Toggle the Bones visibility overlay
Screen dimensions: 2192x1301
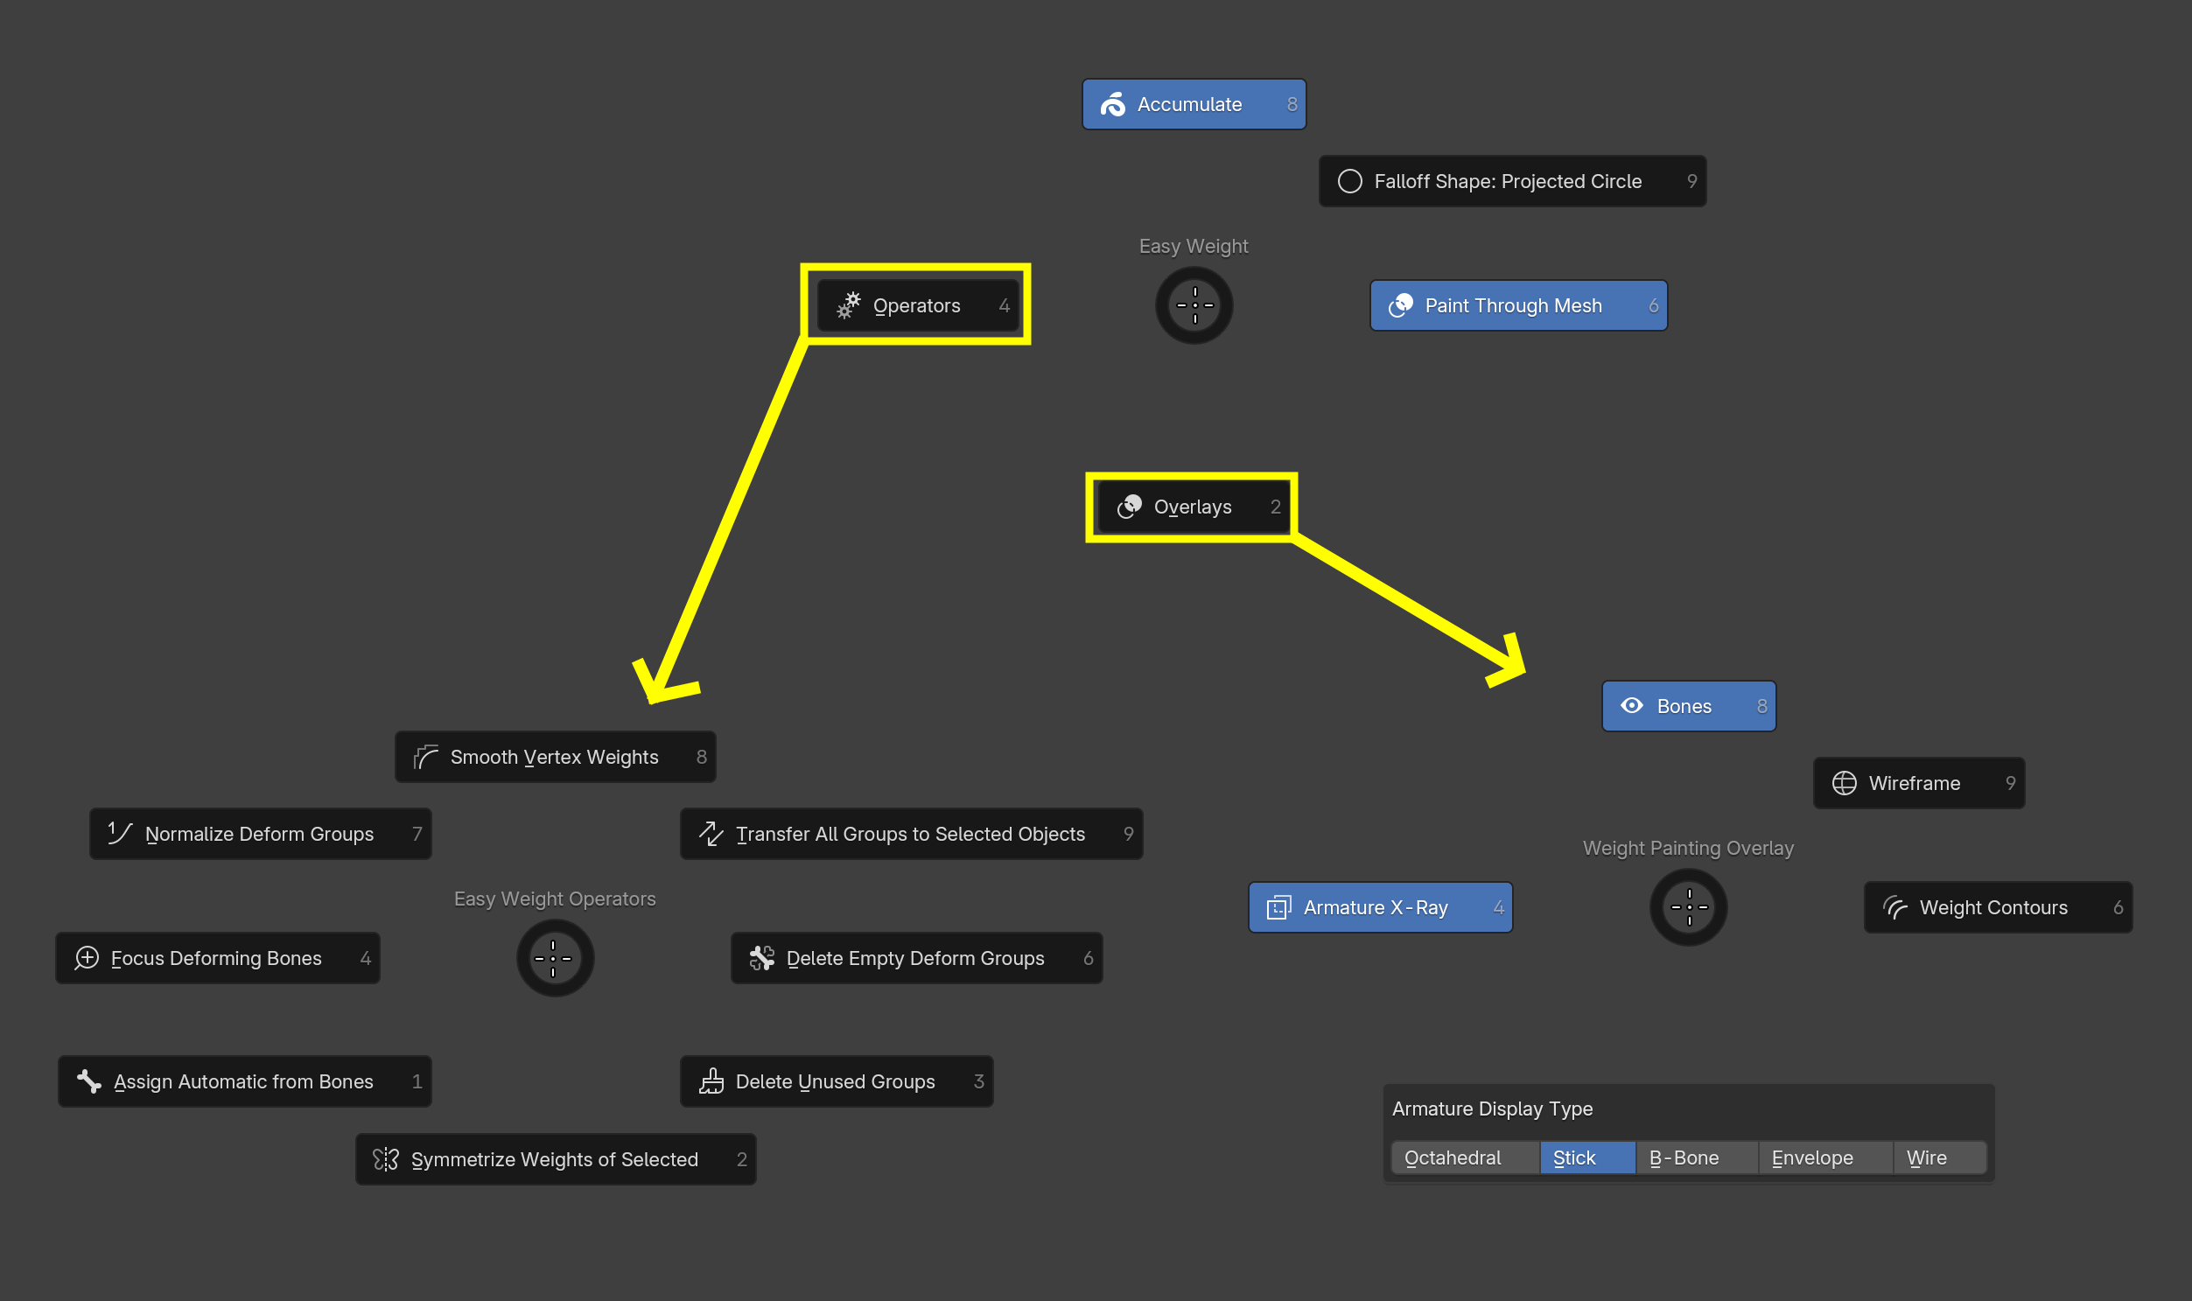pos(1689,704)
